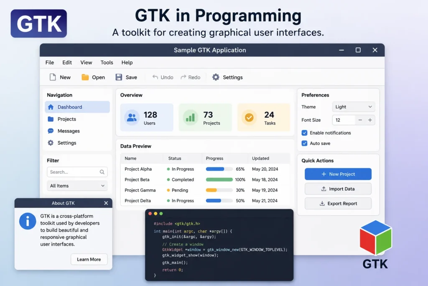Click the Save floppy disk icon
This screenshot has width=428, height=286.
click(119, 77)
